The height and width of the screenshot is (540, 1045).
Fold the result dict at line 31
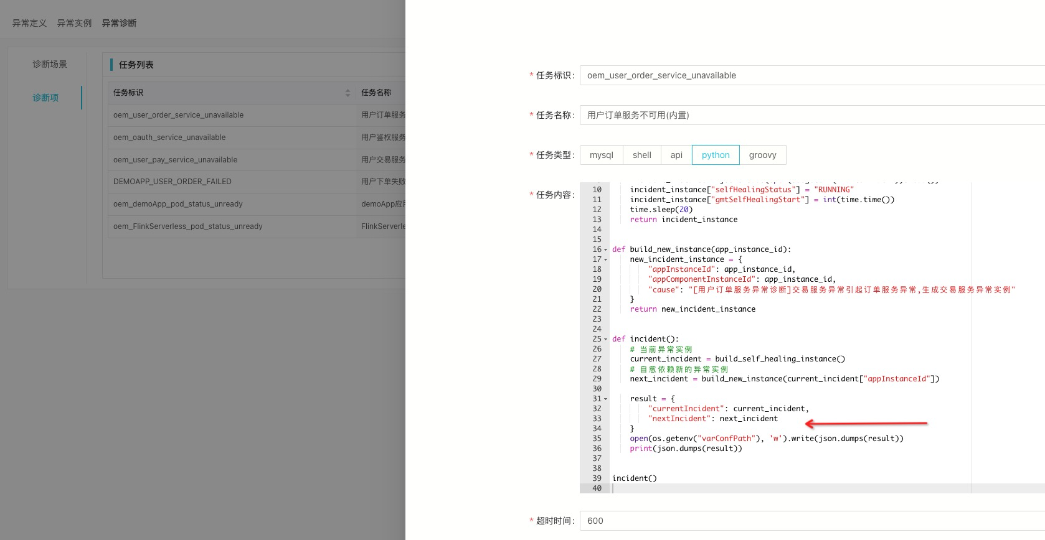605,399
